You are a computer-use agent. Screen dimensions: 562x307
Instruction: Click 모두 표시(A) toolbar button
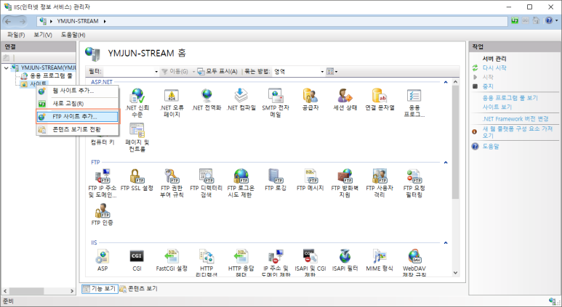[x=217, y=72]
